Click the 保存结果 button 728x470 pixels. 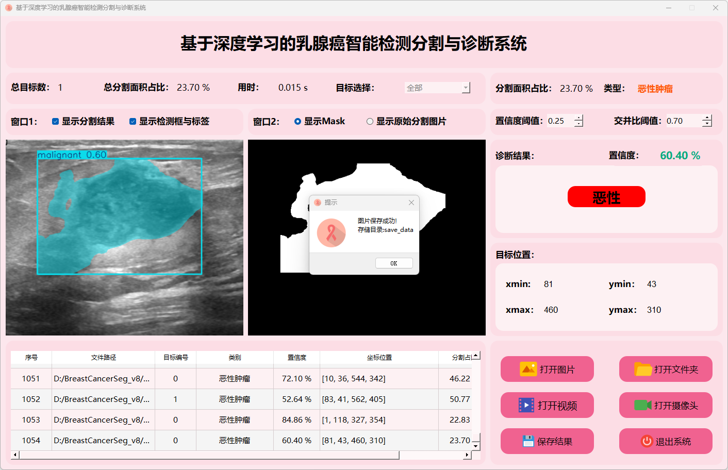(x=547, y=441)
